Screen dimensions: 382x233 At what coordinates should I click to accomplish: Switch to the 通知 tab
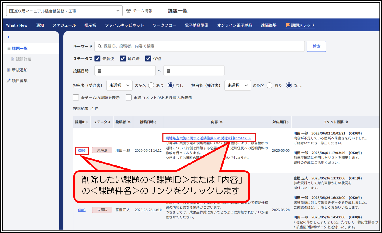point(40,25)
